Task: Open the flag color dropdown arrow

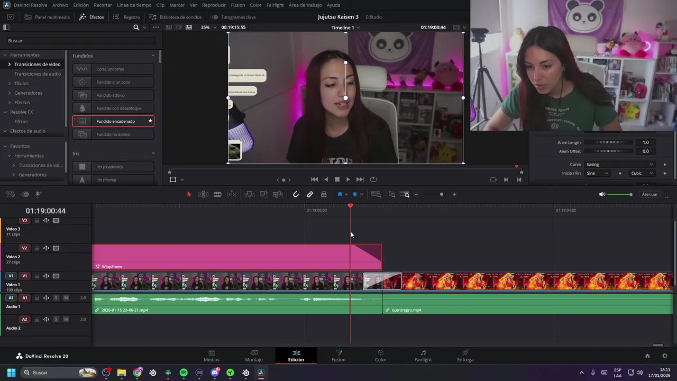Action: (x=346, y=194)
